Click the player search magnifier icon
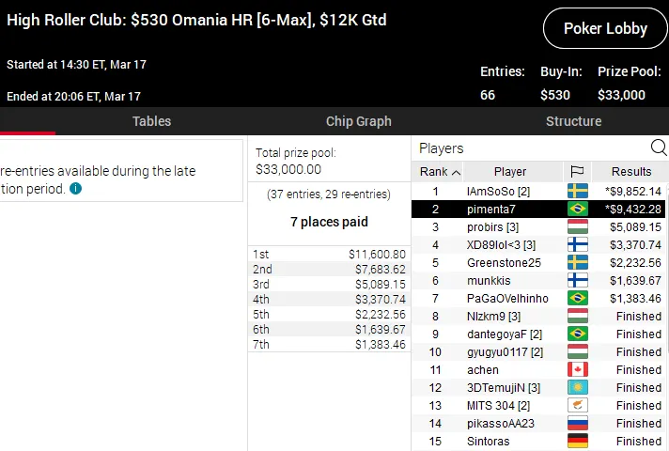Screen dimensions: 669x451 (x=658, y=148)
